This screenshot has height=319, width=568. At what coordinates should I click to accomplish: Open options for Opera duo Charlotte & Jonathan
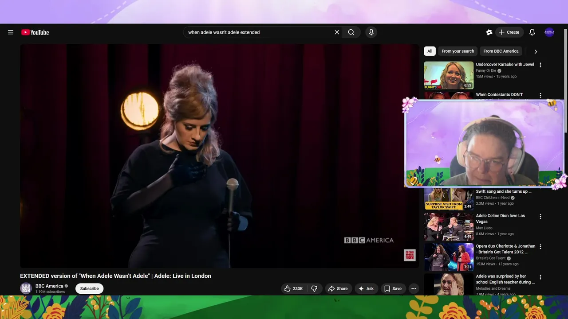tap(540, 247)
